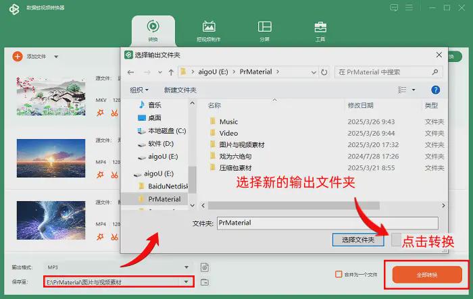Expand the 添加文件 dropdown arrow
Screen dimensions: 473x299
56,57
